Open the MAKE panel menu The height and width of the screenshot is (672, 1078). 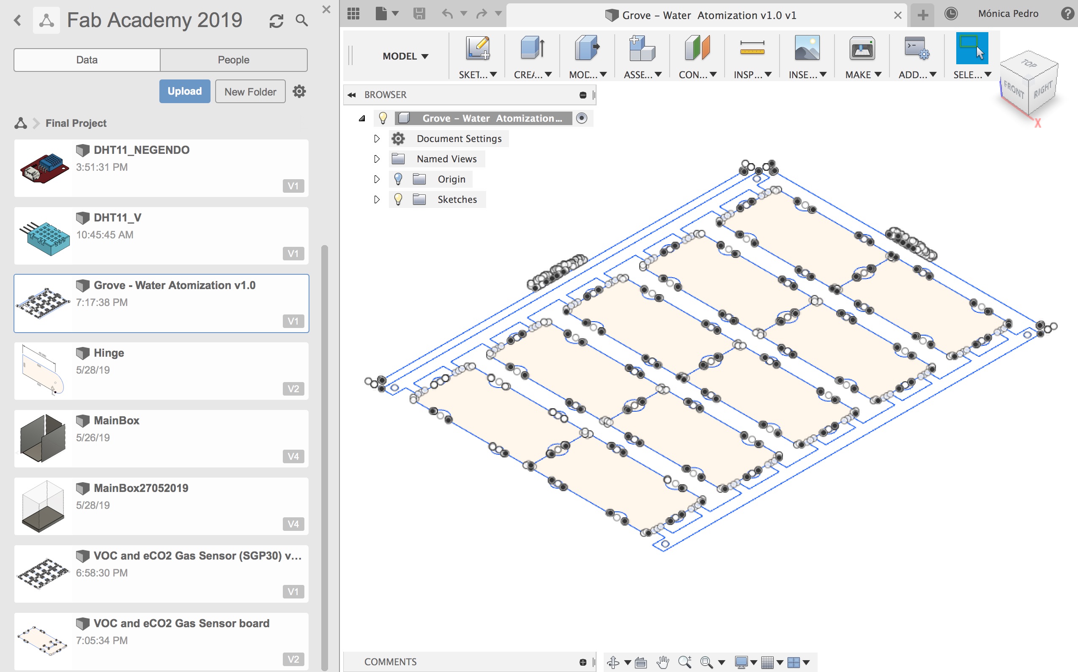click(x=863, y=75)
